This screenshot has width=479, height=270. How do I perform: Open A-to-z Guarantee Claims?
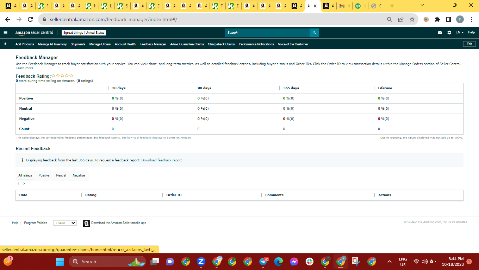187,44
